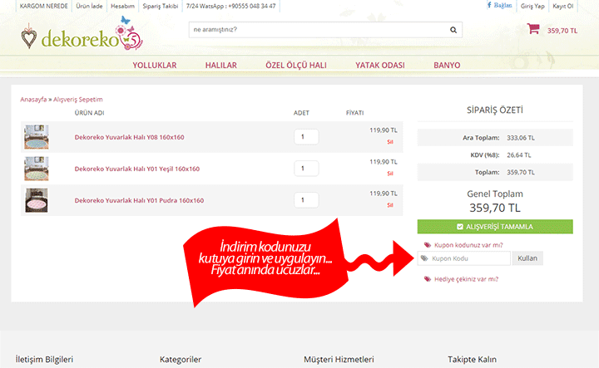The image size is (599, 368).
Task: Go to Anasayfa breadcrumb
Action: click(x=33, y=100)
